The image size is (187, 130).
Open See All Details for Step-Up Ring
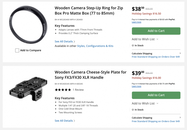point(65,41)
